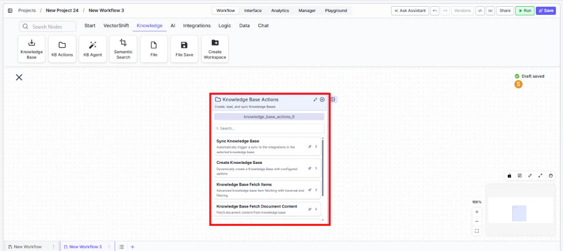Click the canvas minimap
This screenshot has height=251, width=563.
[x=521, y=210]
